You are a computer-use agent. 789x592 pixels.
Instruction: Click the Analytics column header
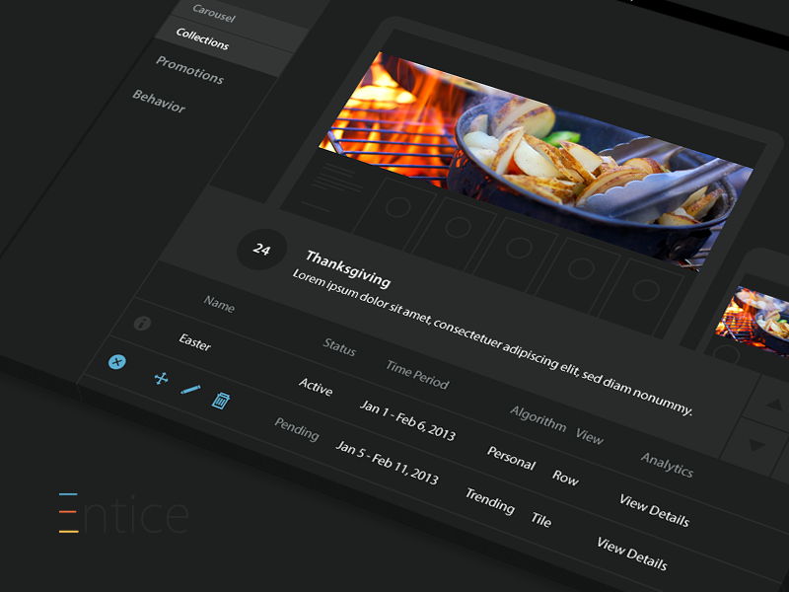click(667, 464)
